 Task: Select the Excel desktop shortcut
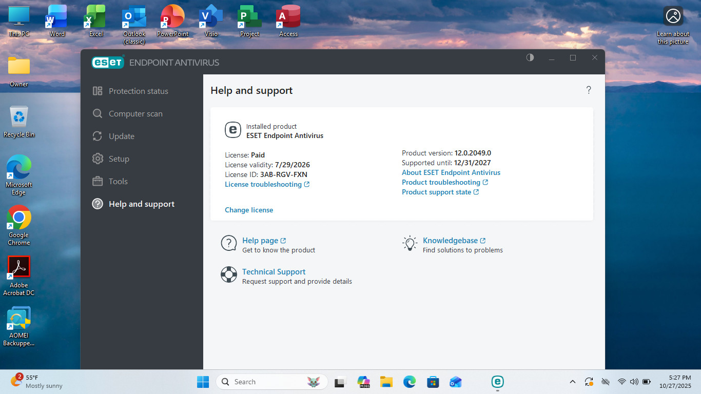(96, 22)
